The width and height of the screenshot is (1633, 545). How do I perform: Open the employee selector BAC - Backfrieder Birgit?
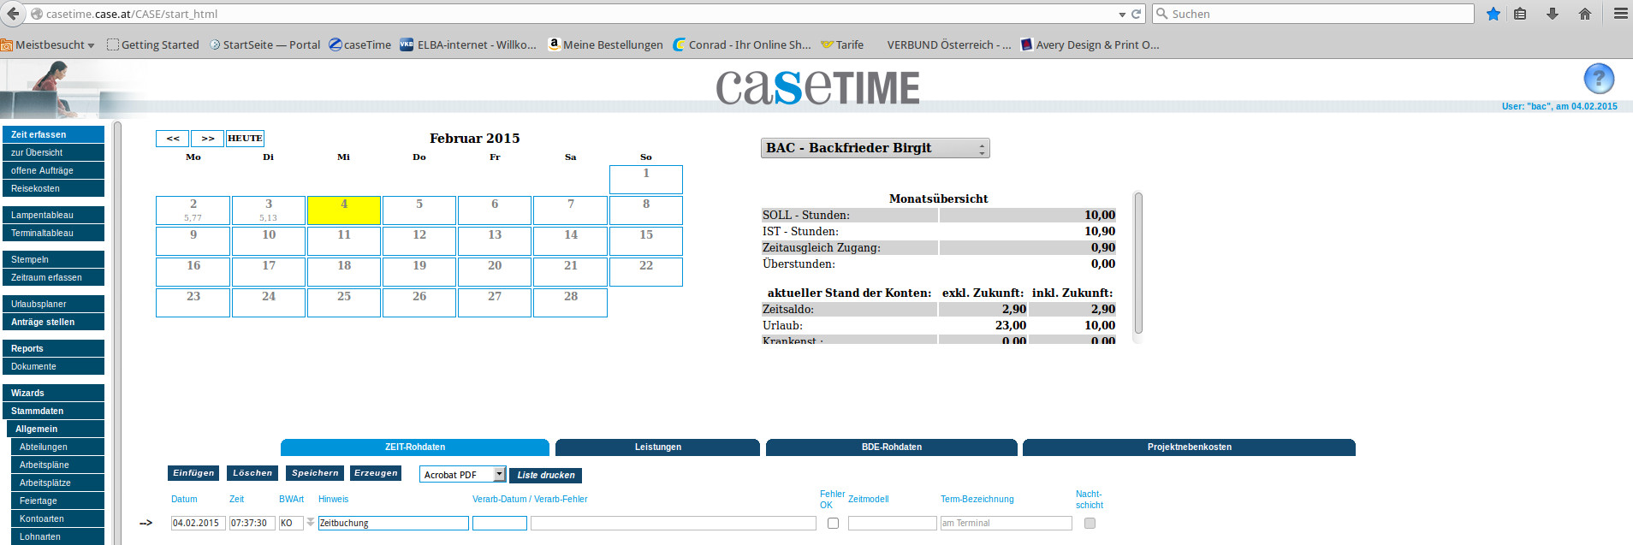pyautogui.click(x=875, y=148)
